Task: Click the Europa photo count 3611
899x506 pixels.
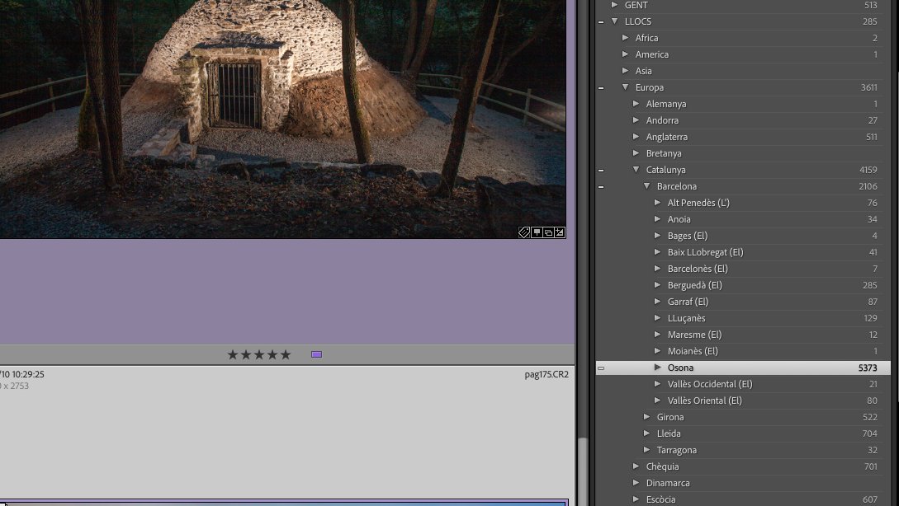Action: coord(868,87)
